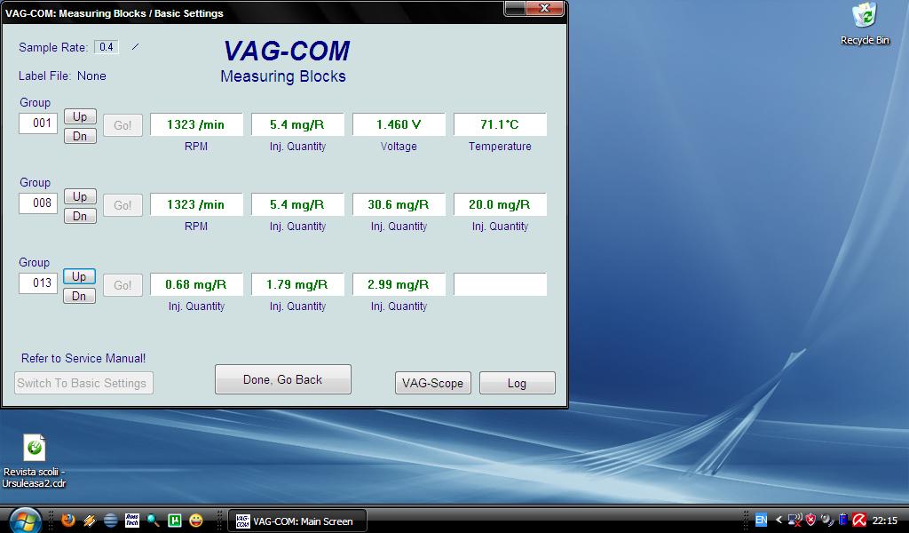
Task: Click the 1323 /min value in Group 001
Action: [196, 124]
